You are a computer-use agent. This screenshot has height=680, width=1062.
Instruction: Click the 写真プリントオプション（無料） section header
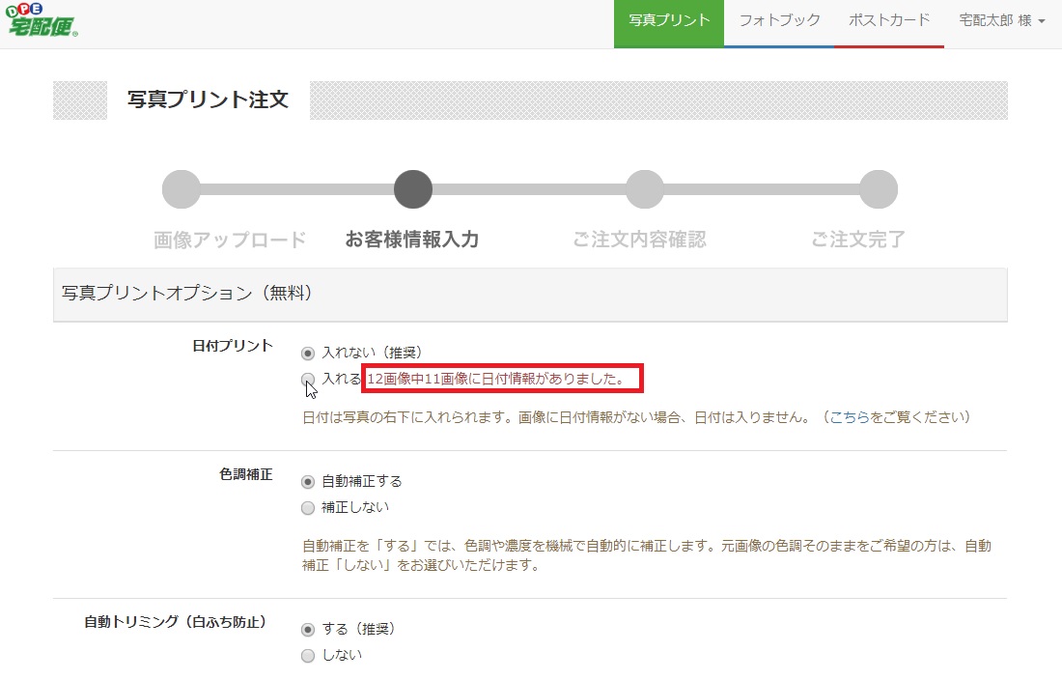pyautogui.click(x=187, y=292)
